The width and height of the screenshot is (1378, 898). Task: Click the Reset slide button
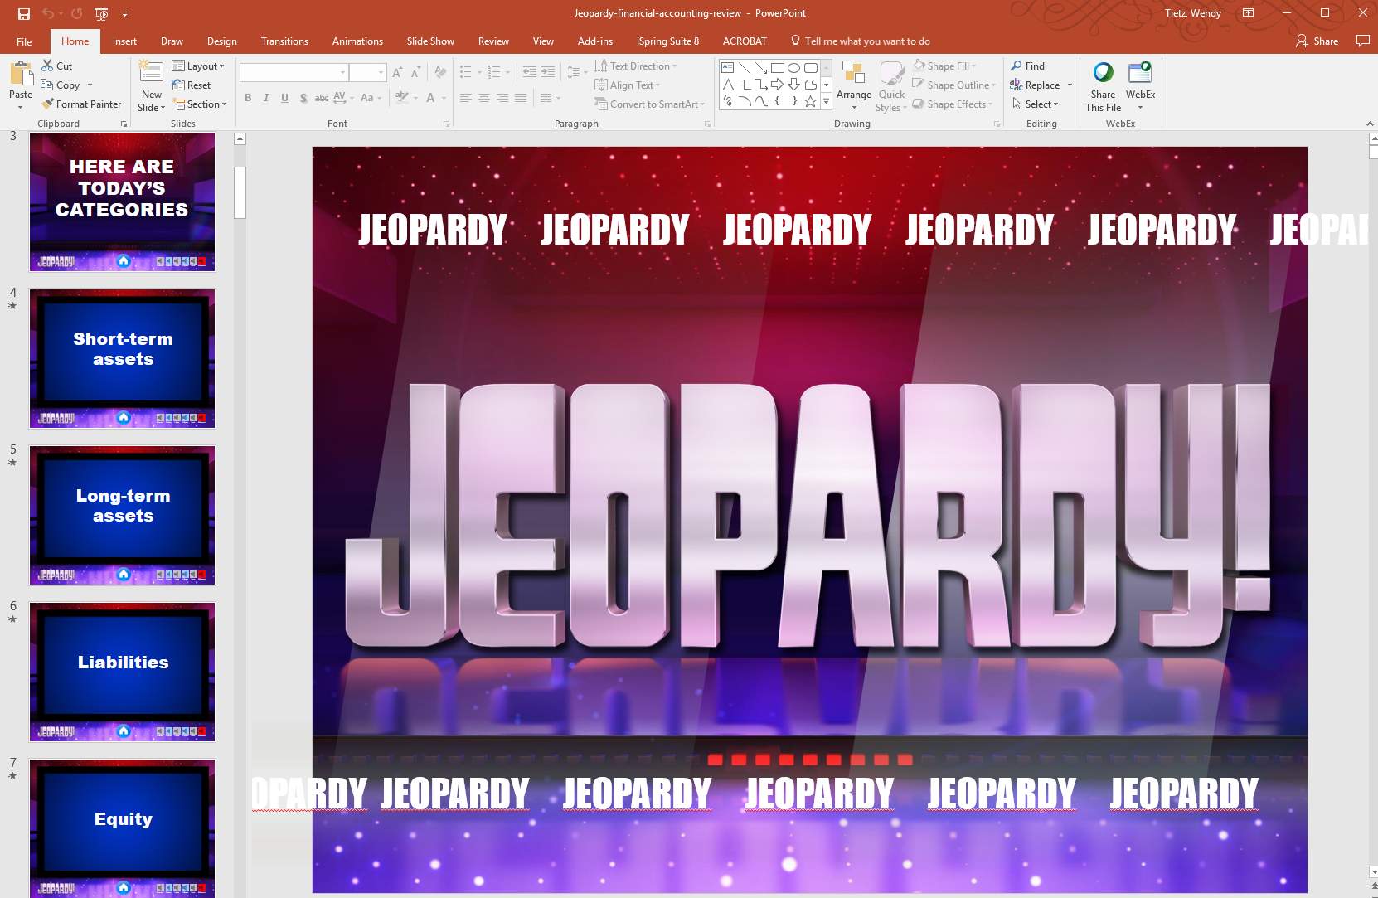[192, 85]
